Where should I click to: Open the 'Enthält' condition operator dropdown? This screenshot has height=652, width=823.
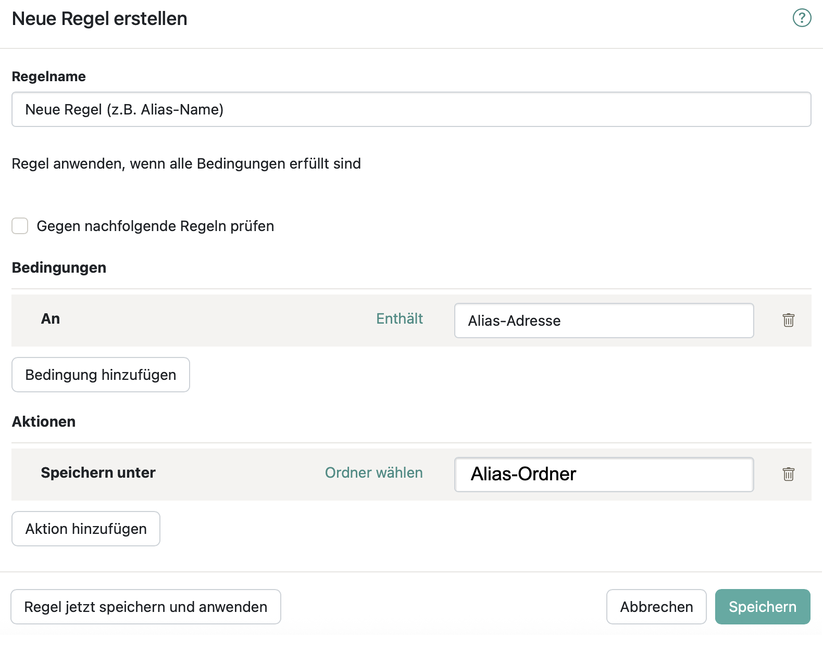(x=400, y=319)
